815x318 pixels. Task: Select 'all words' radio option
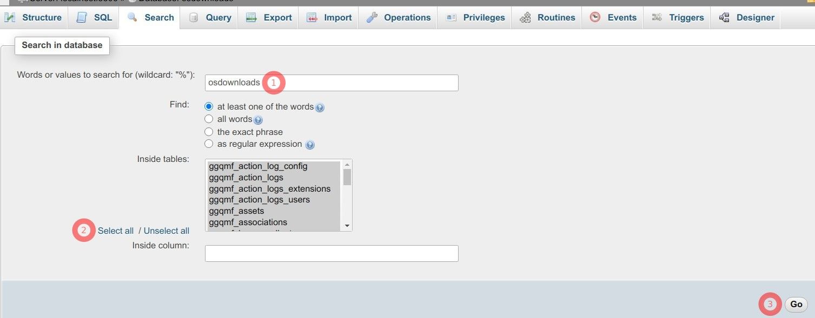coord(209,119)
